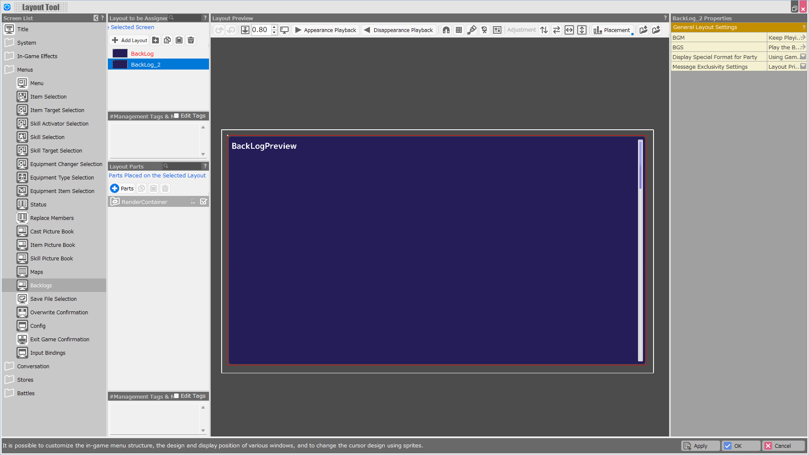Open Display Special Format for Party dropdown
Image resolution: width=809 pixels, height=455 pixels.
point(803,57)
